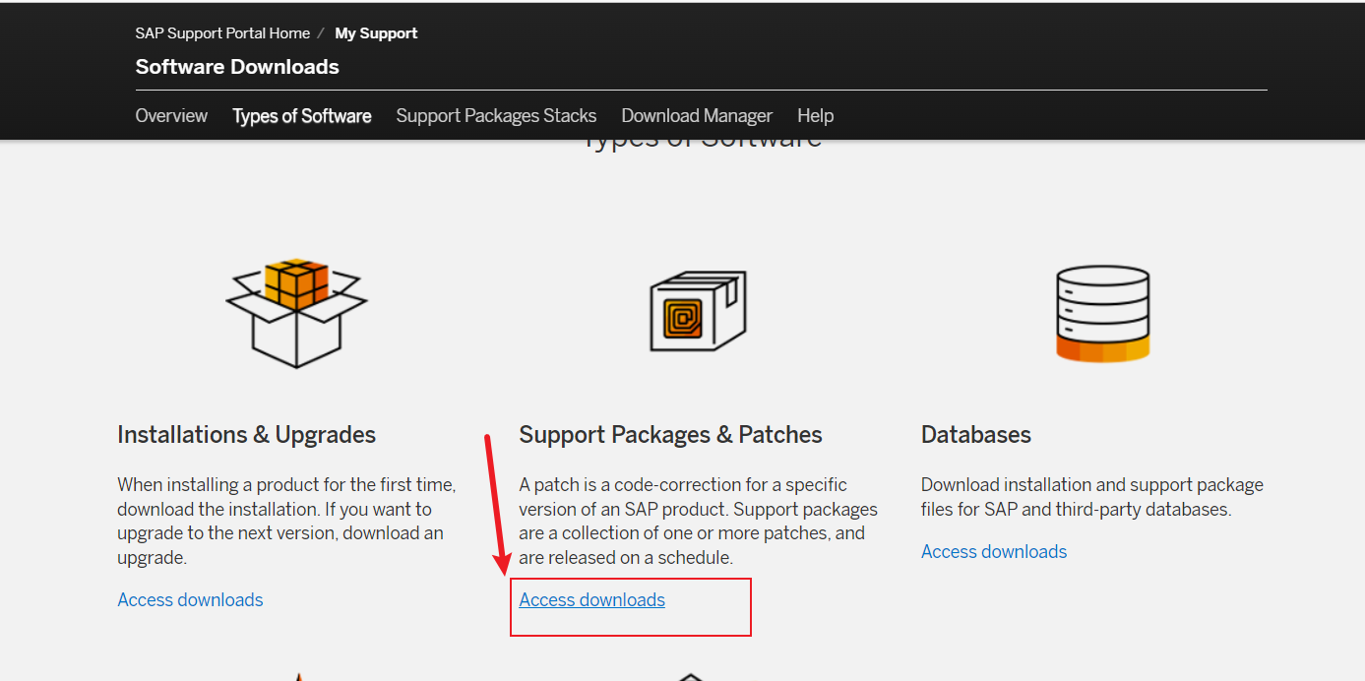Navigate to SAP Support Portal Home breadcrumb
The height and width of the screenshot is (681, 1365).
222,33
